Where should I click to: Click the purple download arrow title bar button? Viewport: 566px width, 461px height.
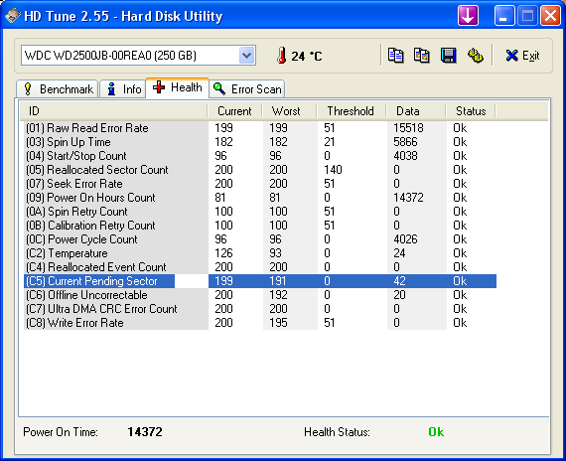pos(468,16)
